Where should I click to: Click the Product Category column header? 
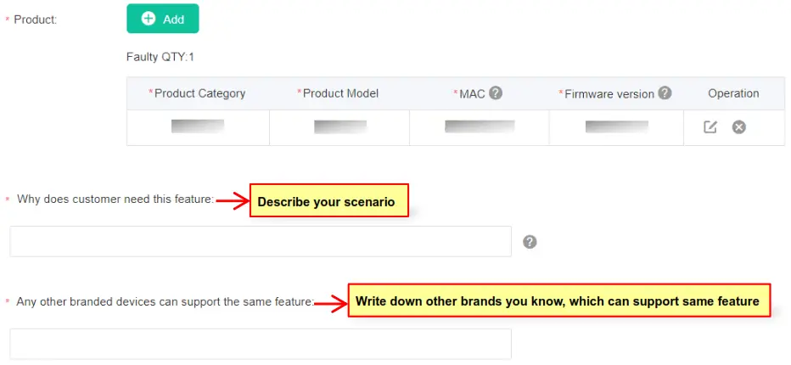[x=197, y=93]
